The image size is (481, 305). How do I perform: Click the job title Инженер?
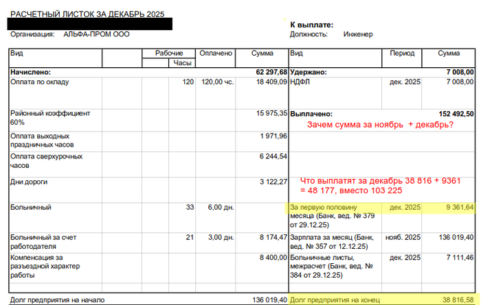[358, 34]
